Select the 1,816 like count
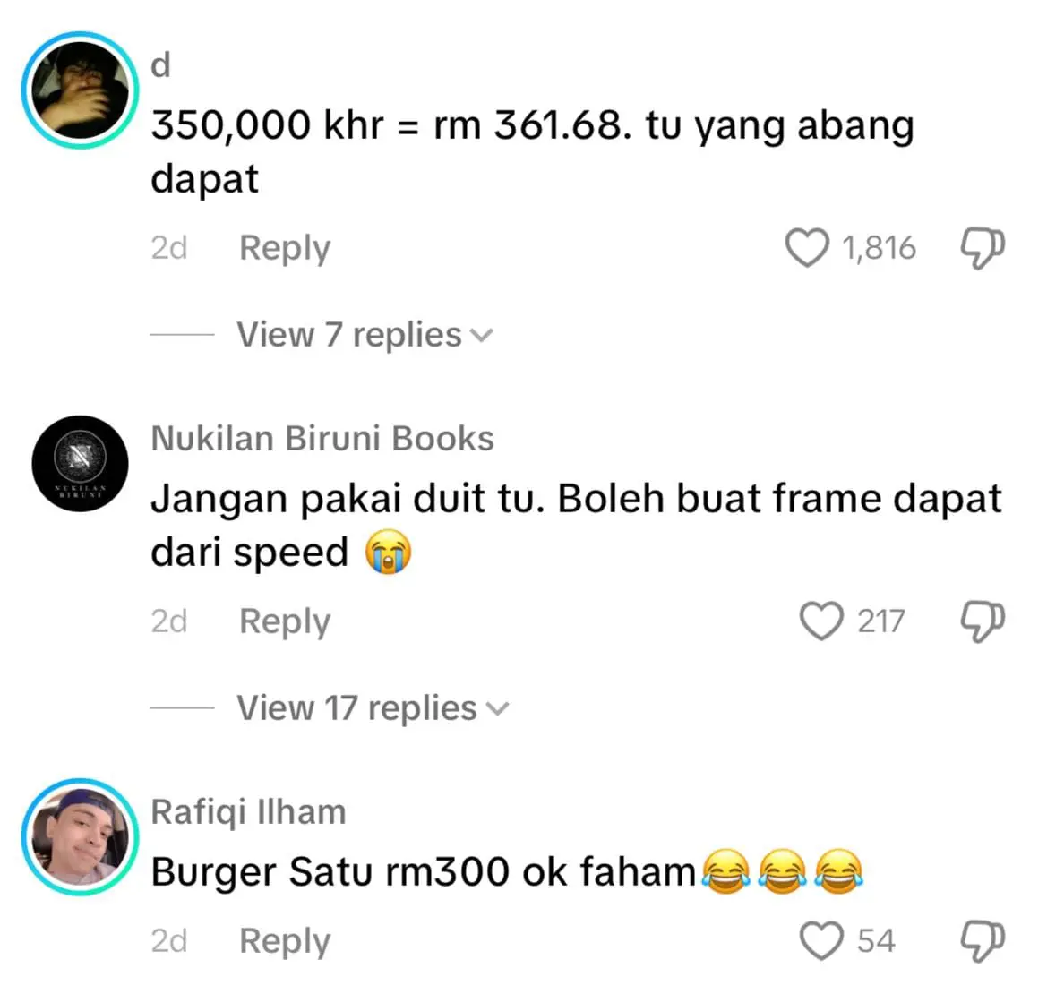1047x994 pixels. pyautogui.click(x=879, y=248)
